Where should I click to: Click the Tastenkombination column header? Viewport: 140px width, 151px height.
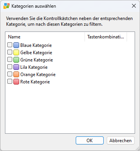point(106,37)
